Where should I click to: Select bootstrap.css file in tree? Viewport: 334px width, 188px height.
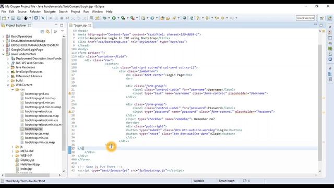click(x=33, y=129)
